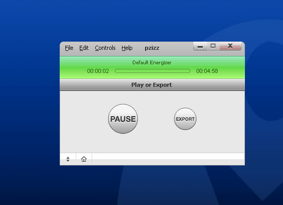Open the File menu
Image resolution: width=283 pixels, height=205 pixels.
pyautogui.click(x=69, y=48)
